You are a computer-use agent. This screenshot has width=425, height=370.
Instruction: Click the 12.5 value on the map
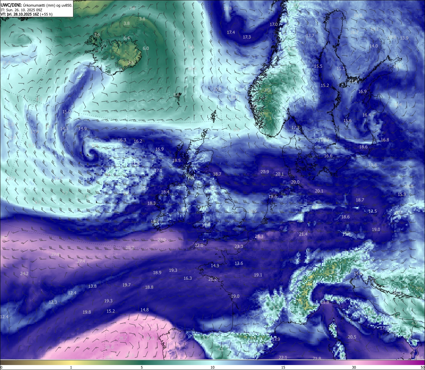click(373, 211)
